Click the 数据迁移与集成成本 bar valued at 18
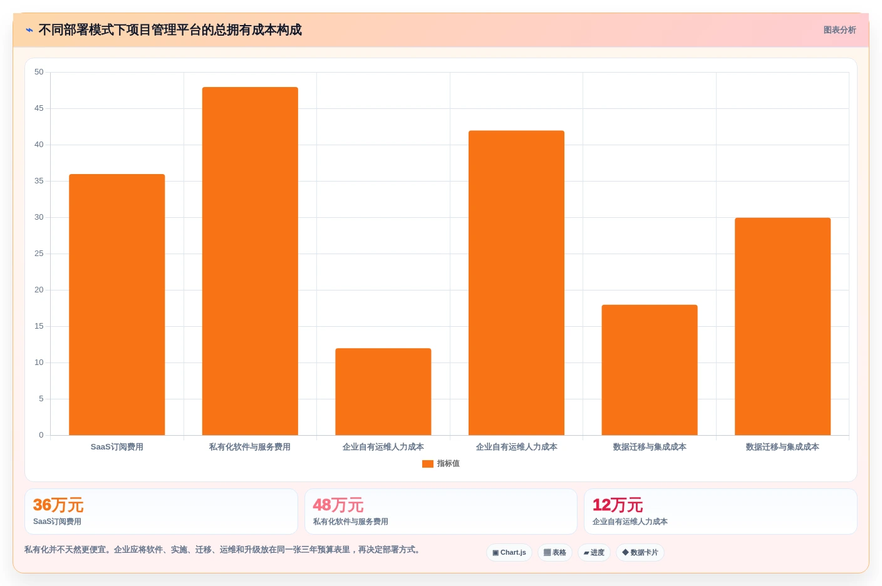The image size is (882, 586). pos(650,370)
